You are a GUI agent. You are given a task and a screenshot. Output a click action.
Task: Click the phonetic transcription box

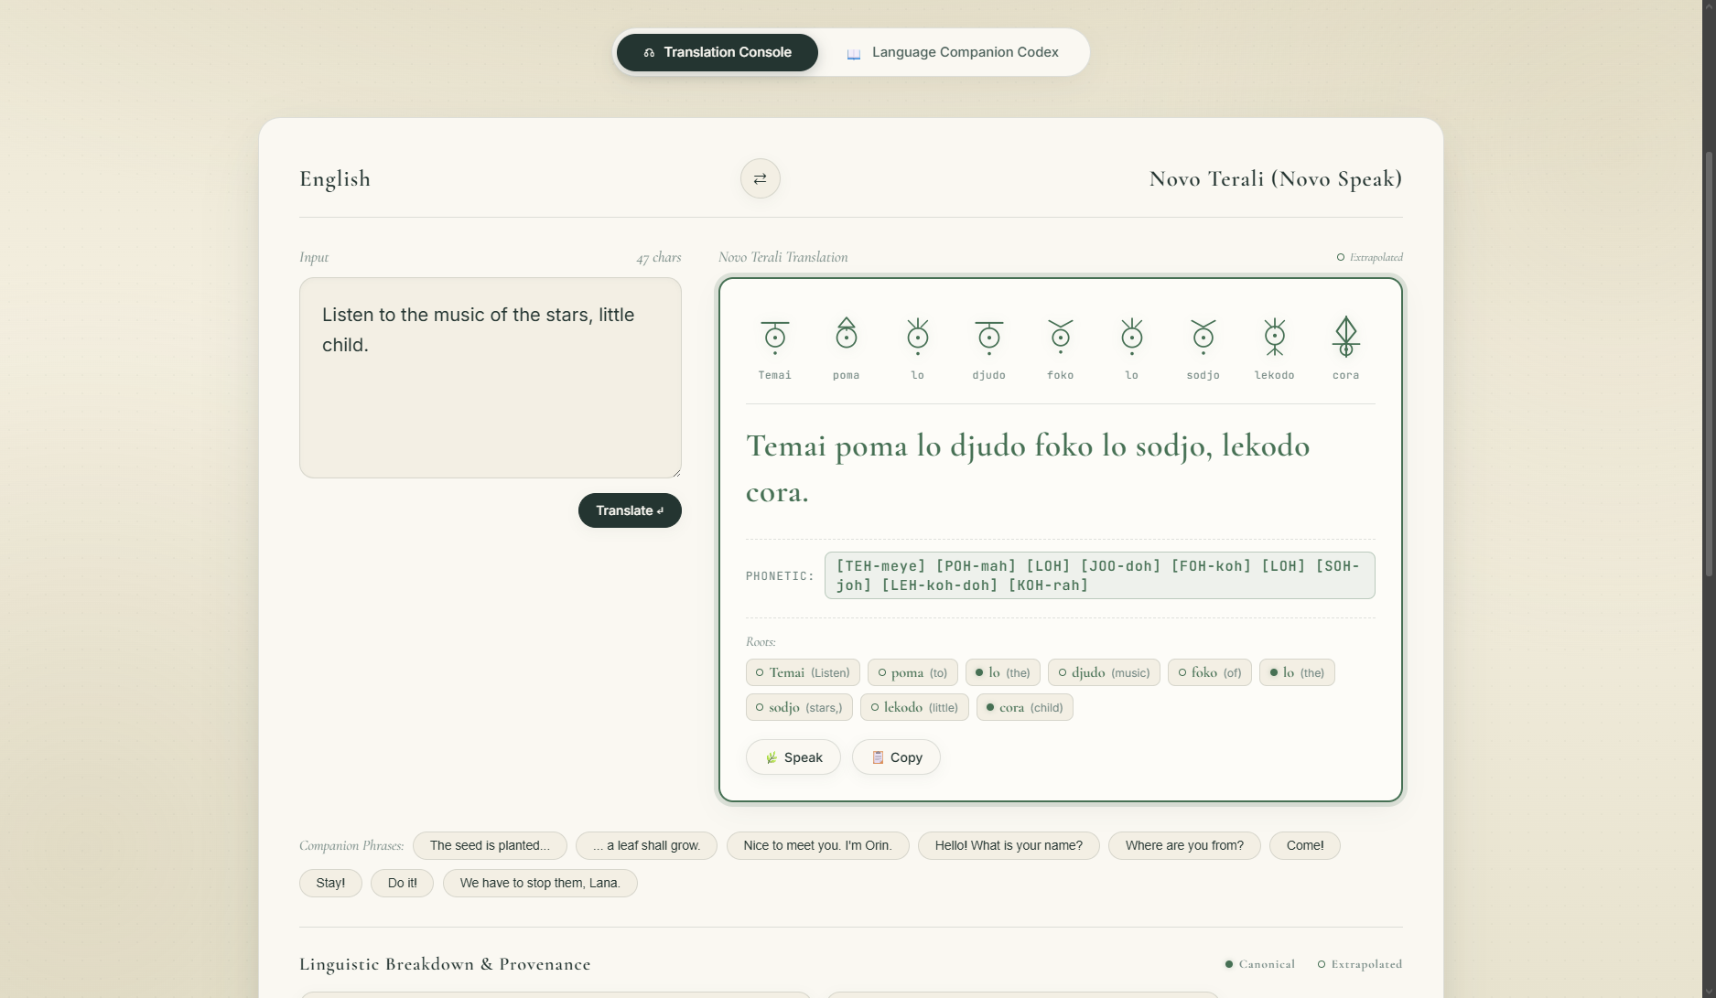[1099, 575]
